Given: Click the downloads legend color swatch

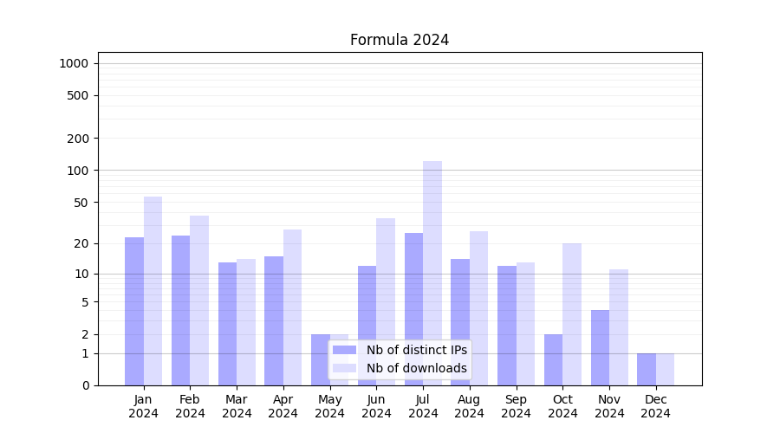Looking at the screenshot, I should click(344, 368).
